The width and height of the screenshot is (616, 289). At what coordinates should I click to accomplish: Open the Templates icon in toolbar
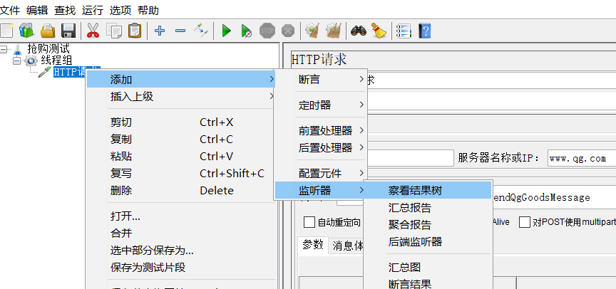pos(26,30)
